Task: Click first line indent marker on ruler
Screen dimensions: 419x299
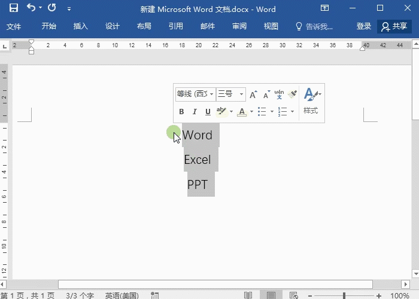Action: tap(31, 42)
